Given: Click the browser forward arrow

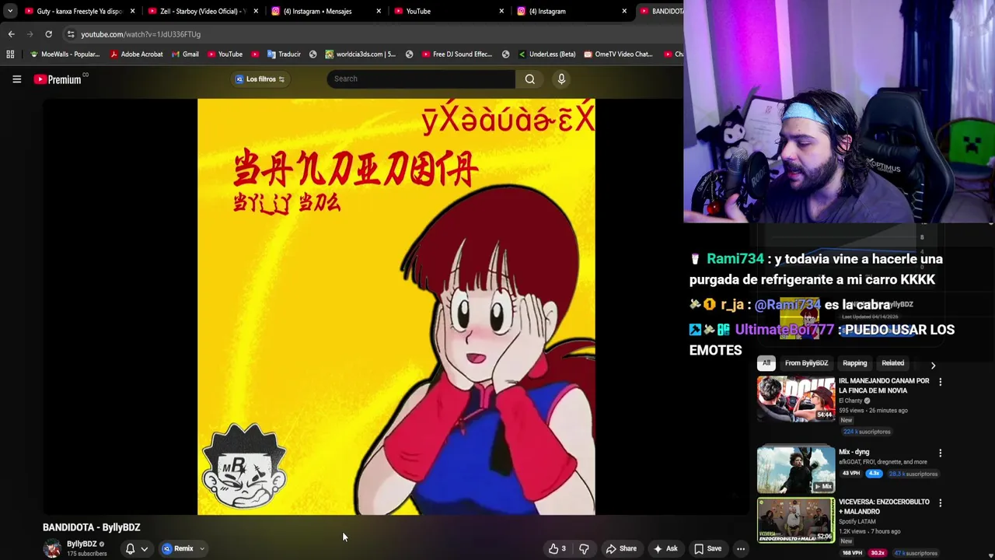Looking at the screenshot, I should coord(30,34).
